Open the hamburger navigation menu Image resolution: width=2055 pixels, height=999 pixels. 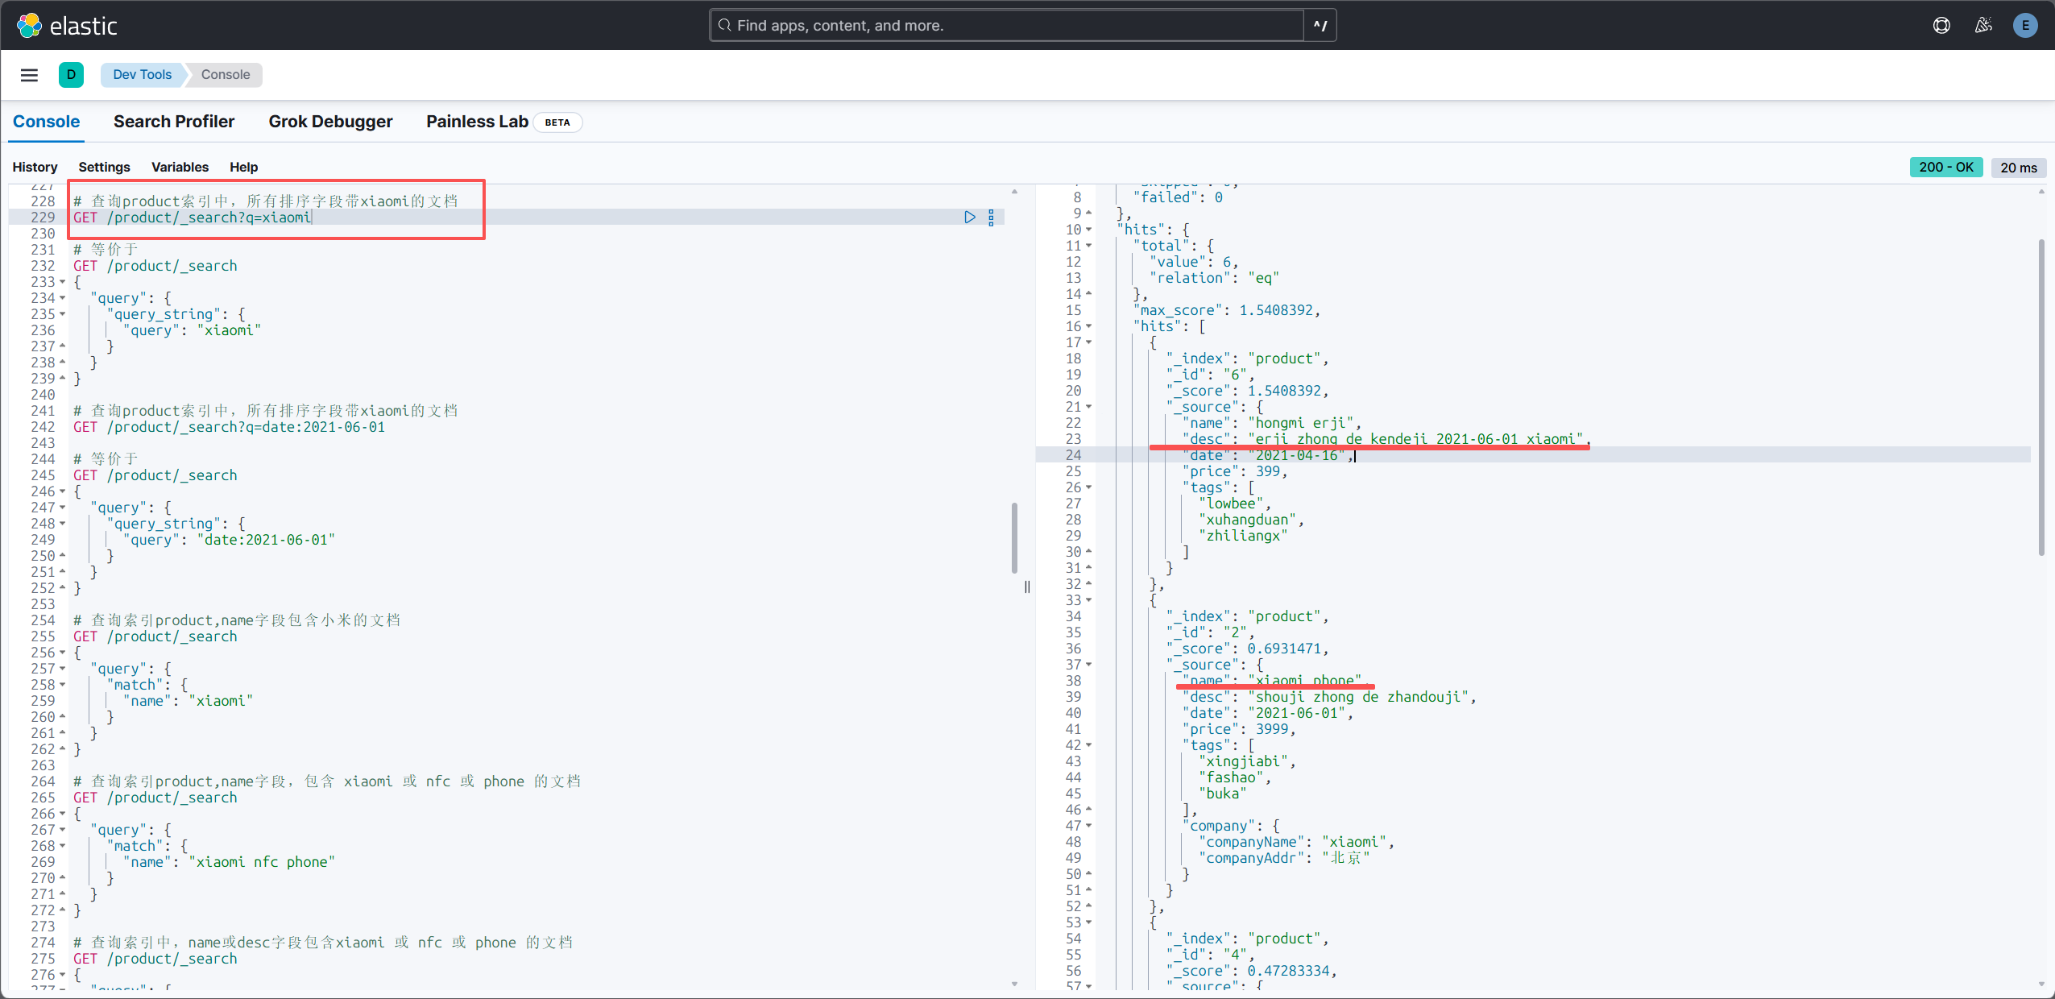[x=29, y=75]
